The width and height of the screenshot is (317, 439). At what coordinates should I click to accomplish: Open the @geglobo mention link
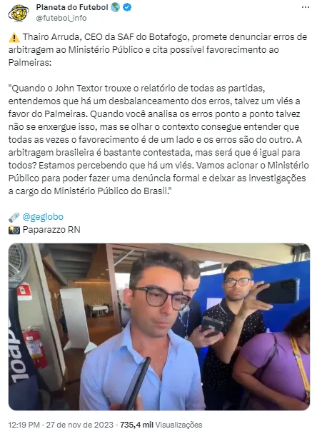(43, 217)
